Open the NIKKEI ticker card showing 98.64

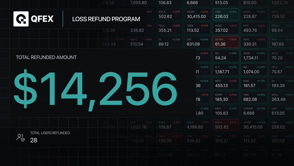[x=281, y=28]
